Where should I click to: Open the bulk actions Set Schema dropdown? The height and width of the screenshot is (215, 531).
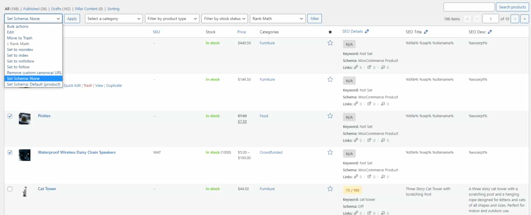pos(33,18)
